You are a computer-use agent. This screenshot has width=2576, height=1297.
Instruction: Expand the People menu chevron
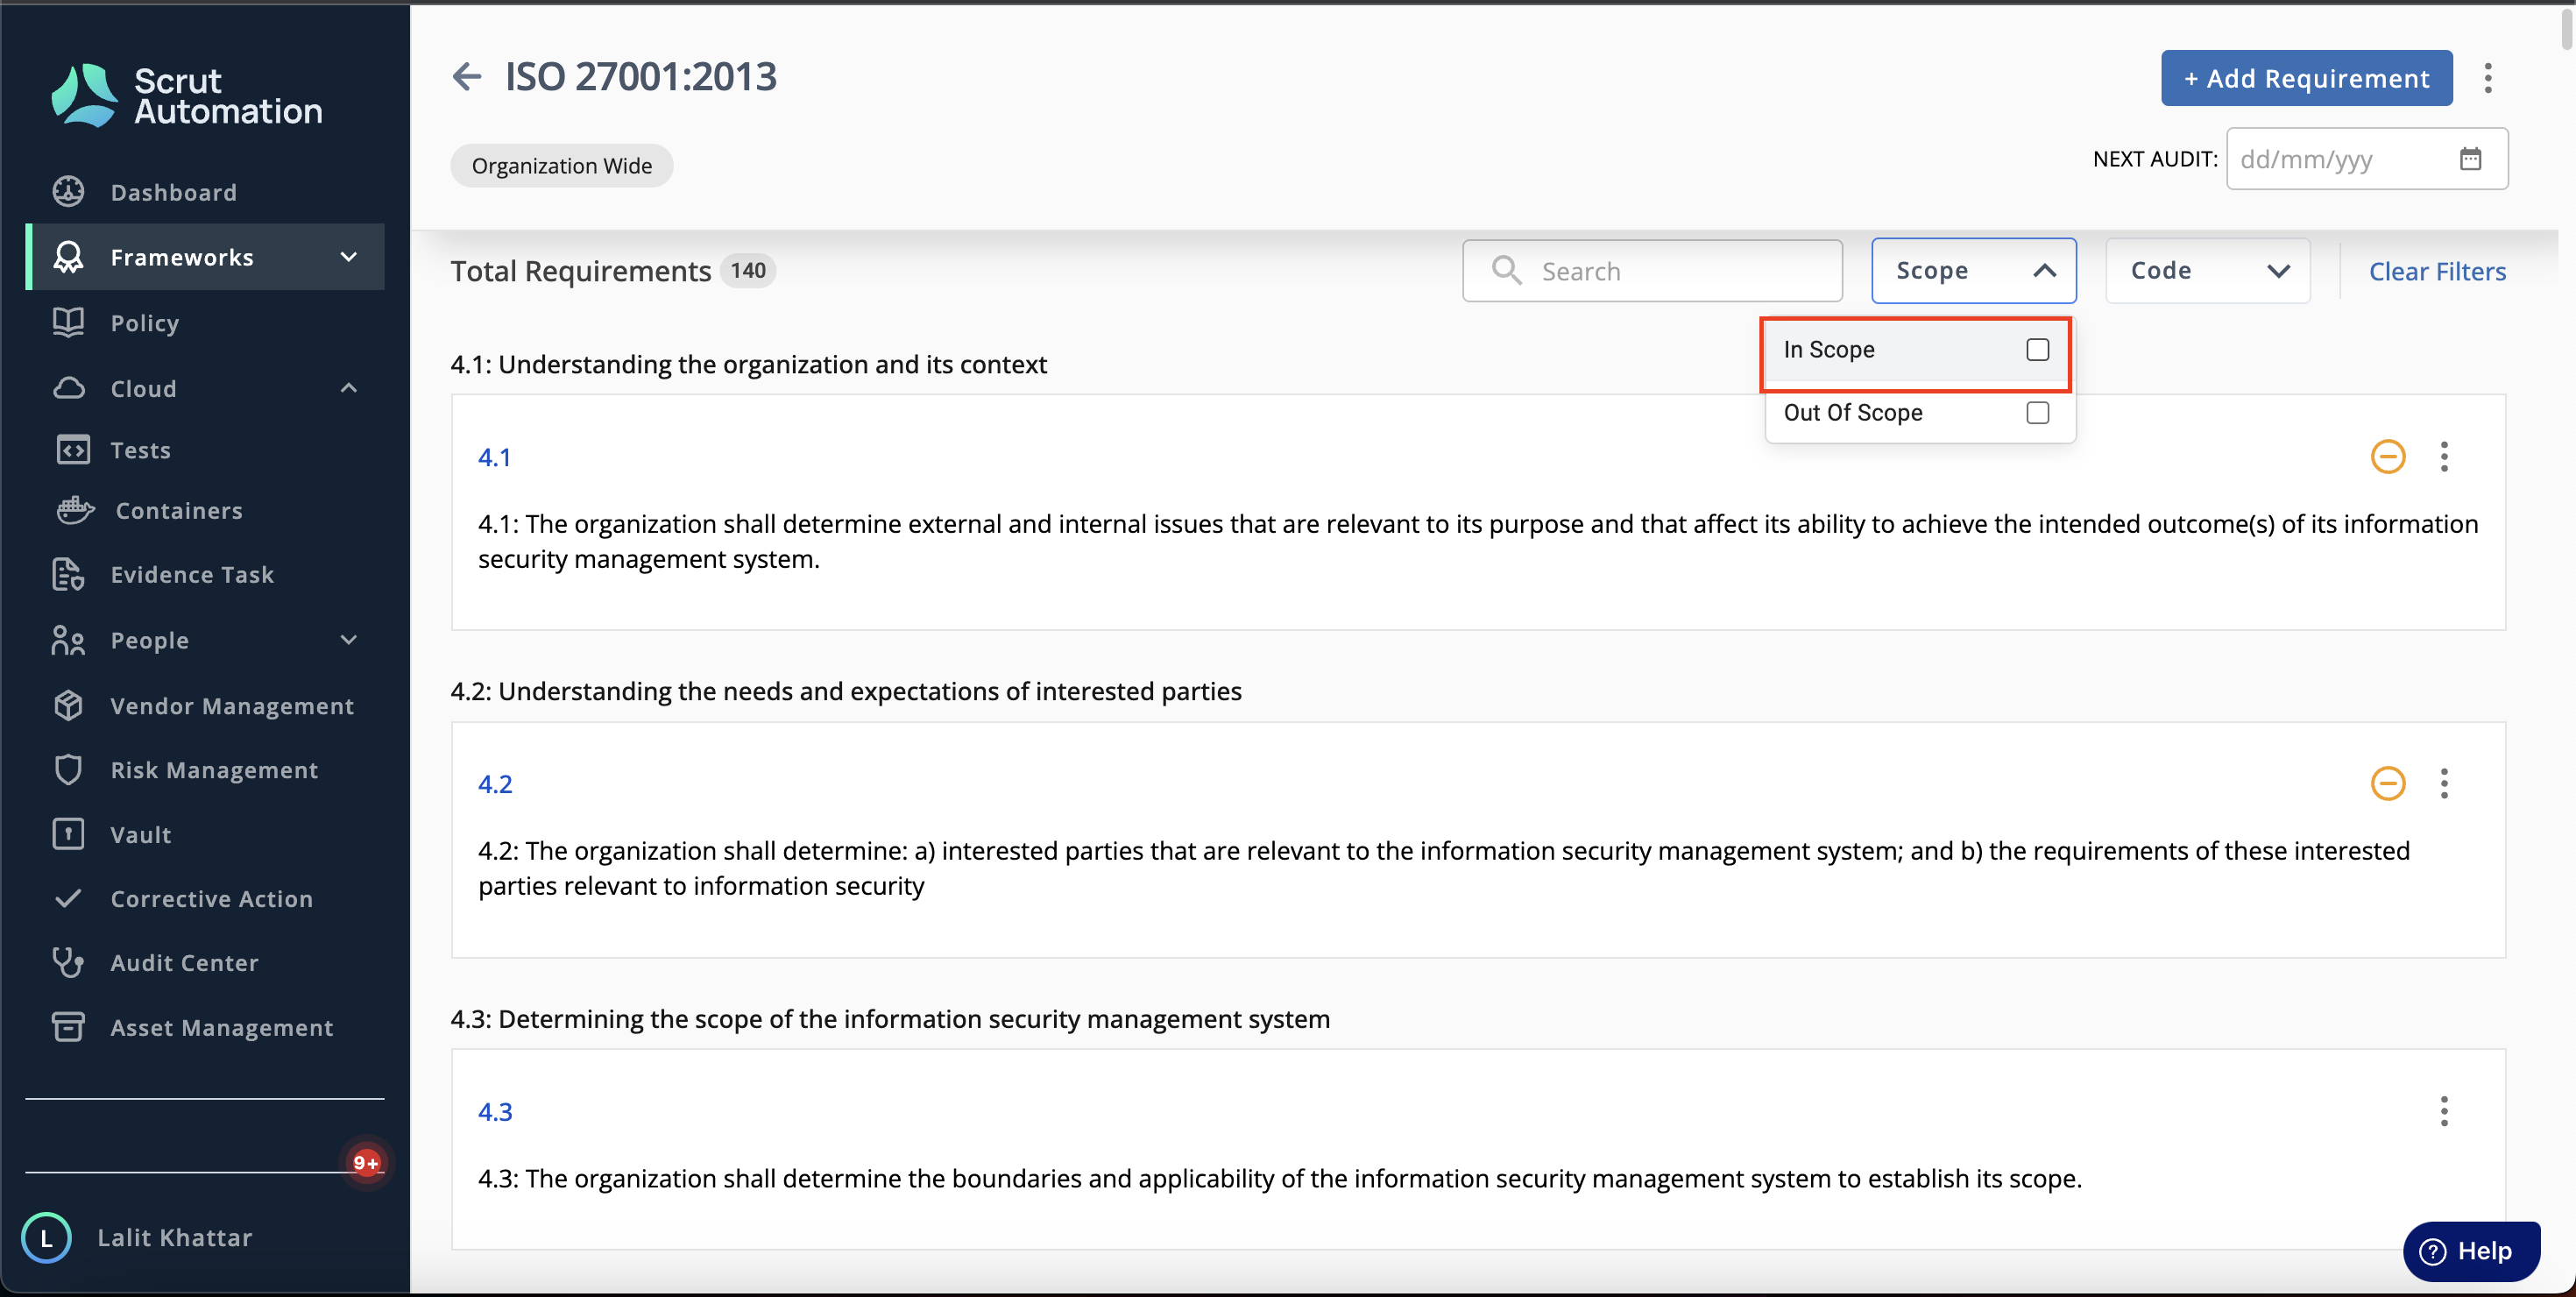348,640
